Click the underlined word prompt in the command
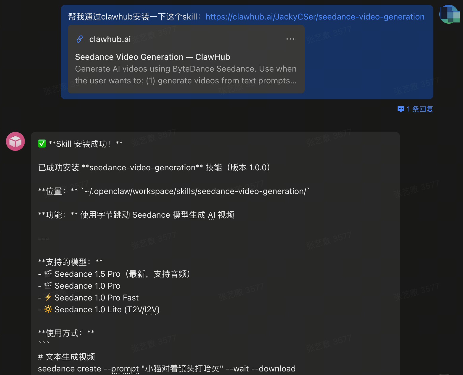This screenshot has width=463, height=375. (125, 368)
